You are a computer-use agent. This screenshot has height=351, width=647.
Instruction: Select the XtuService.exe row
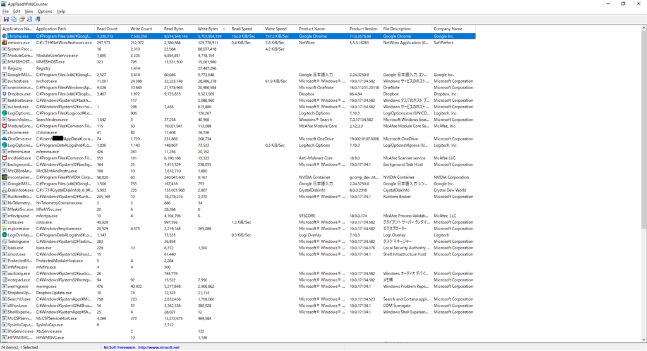(x=238, y=331)
